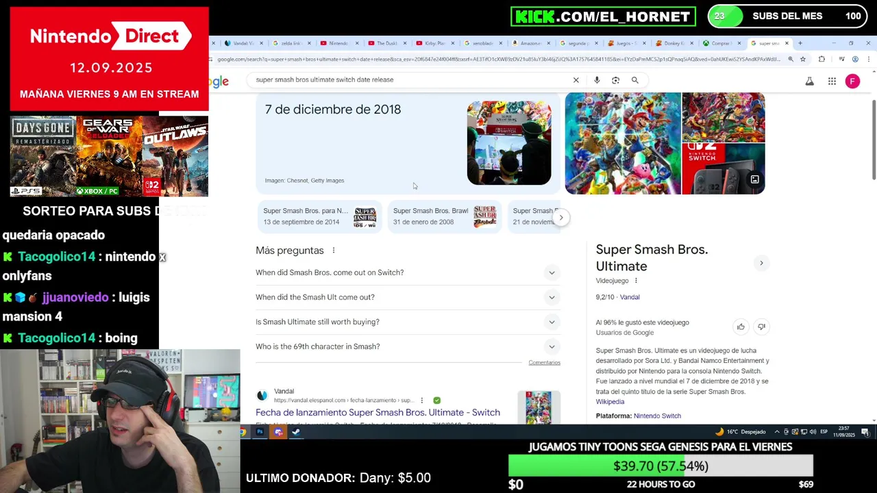The image size is (877, 493).
Task: Open the Google account avatar F
Action: pyautogui.click(x=852, y=81)
